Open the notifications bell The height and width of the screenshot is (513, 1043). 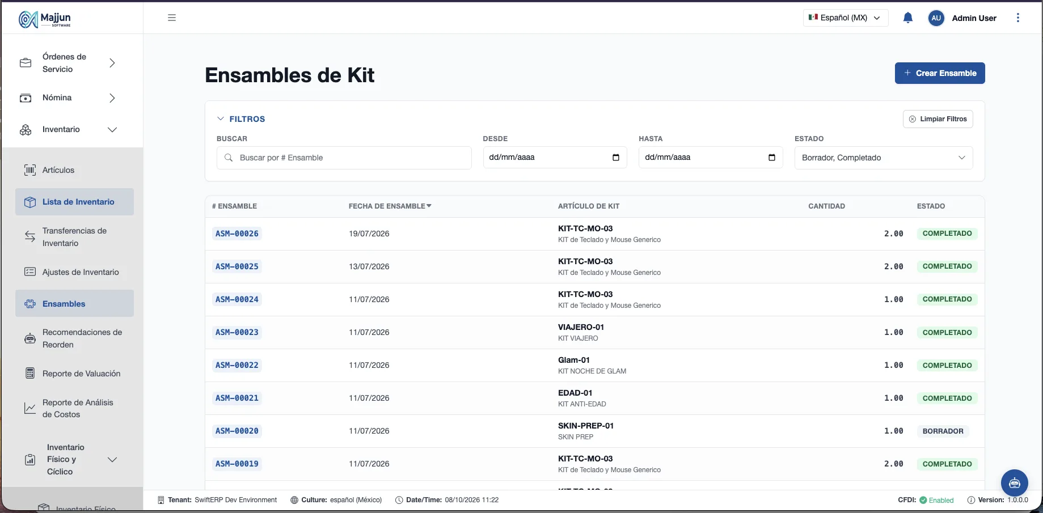907,18
